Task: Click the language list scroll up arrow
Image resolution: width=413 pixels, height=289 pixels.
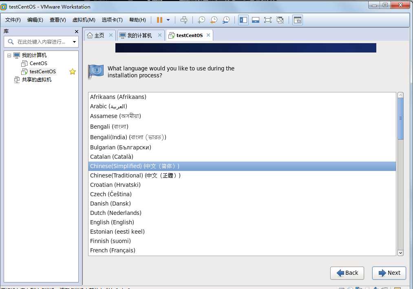Action: (400, 95)
